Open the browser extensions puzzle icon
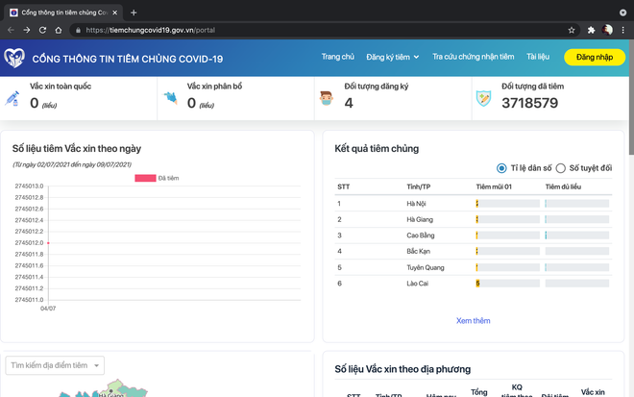 pyautogui.click(x=592, y=30)
